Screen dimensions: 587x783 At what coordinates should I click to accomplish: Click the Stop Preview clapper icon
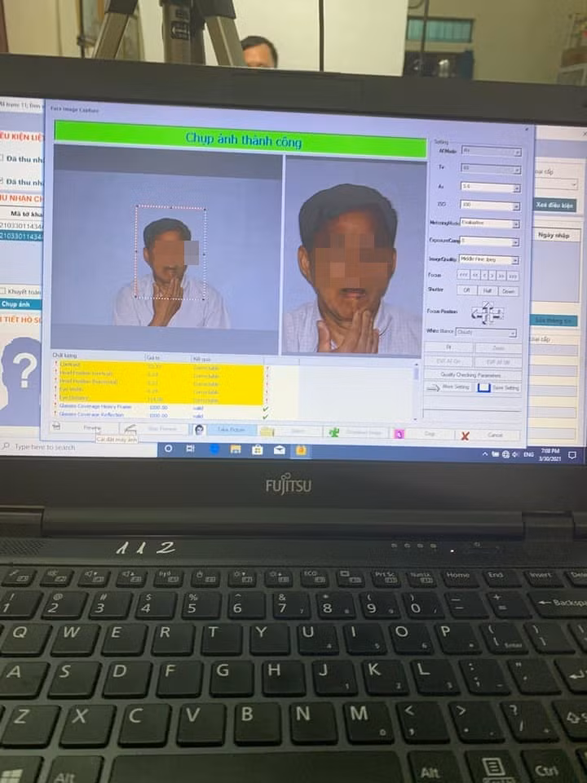[x=130, y=428]
